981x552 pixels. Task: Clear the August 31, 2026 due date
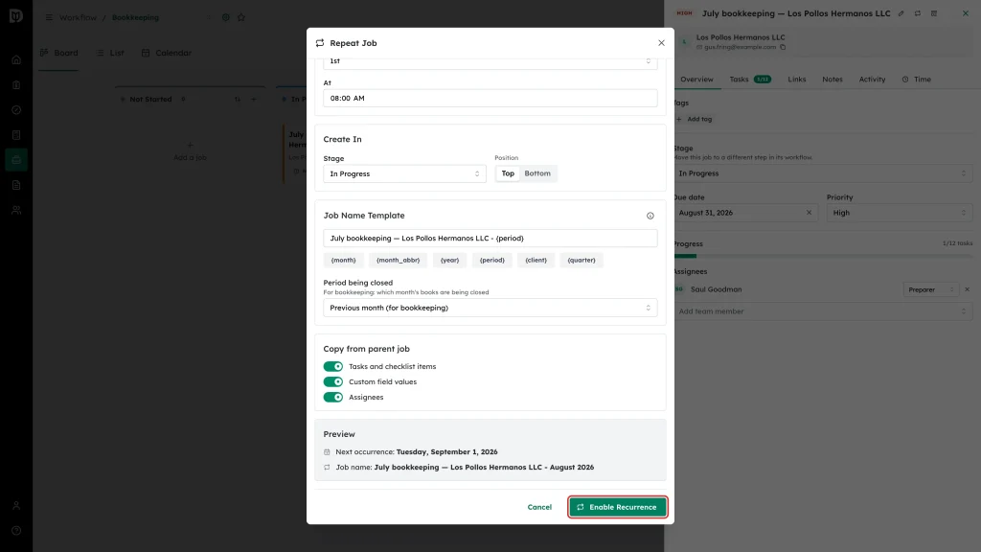click(809, 213)
